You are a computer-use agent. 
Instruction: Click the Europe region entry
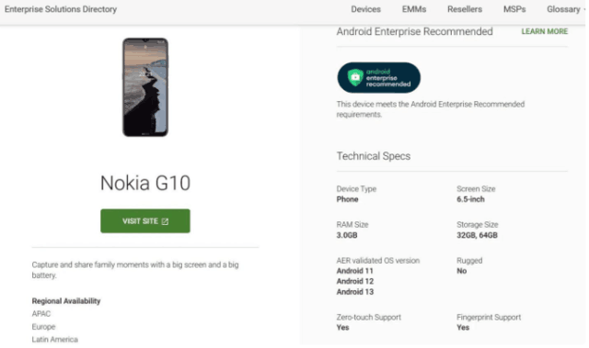[43, 327]
